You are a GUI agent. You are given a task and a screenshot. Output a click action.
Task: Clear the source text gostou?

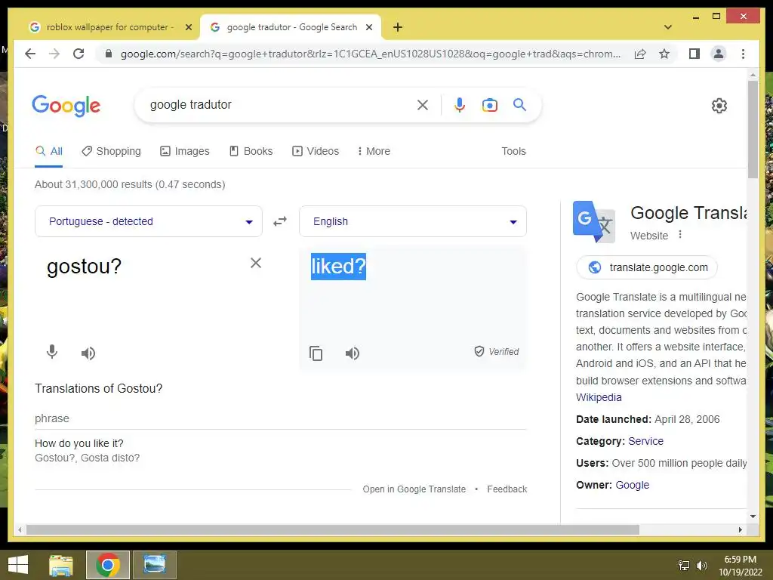pyautogui.click(x=255, y=263)
